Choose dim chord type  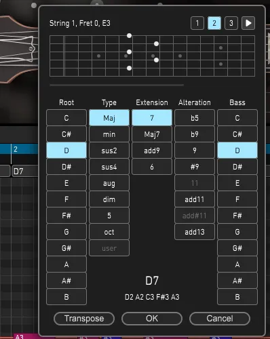109,199
